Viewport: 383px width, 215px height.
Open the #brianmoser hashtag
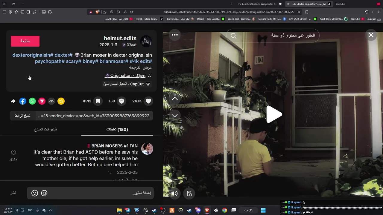point(114,61)
